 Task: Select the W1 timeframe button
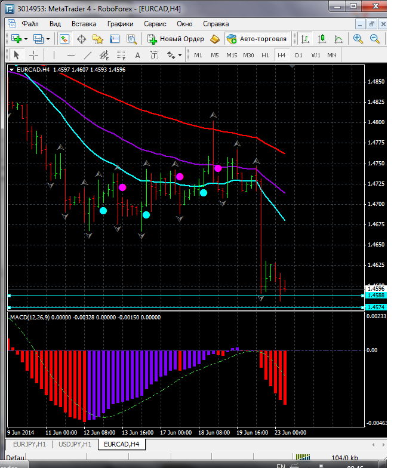click(315, 55)
